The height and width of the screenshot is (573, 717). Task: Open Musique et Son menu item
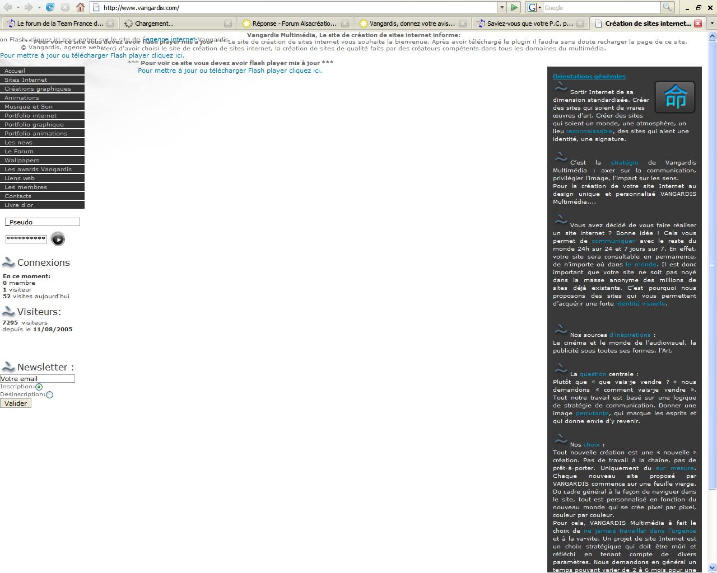click(x=42, y=106)
